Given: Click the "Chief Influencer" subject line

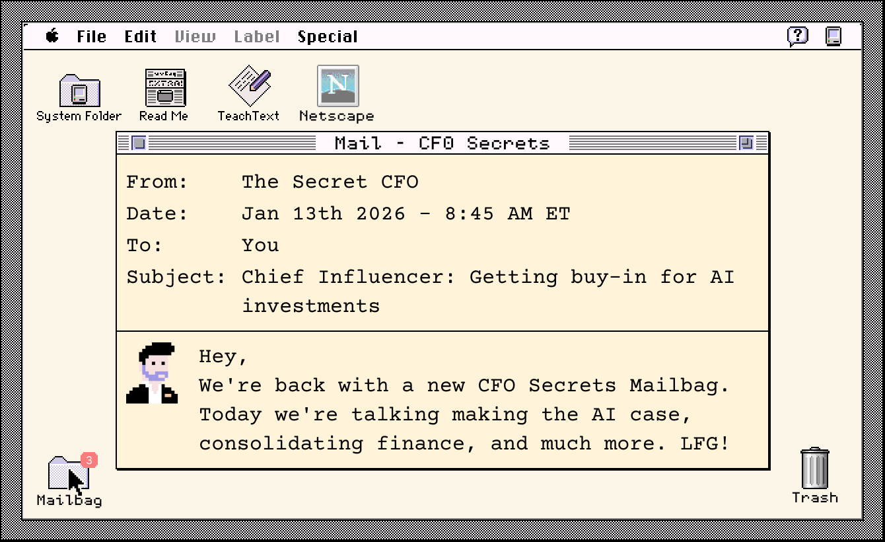Looking at the screenshot, I should [487, 277].
